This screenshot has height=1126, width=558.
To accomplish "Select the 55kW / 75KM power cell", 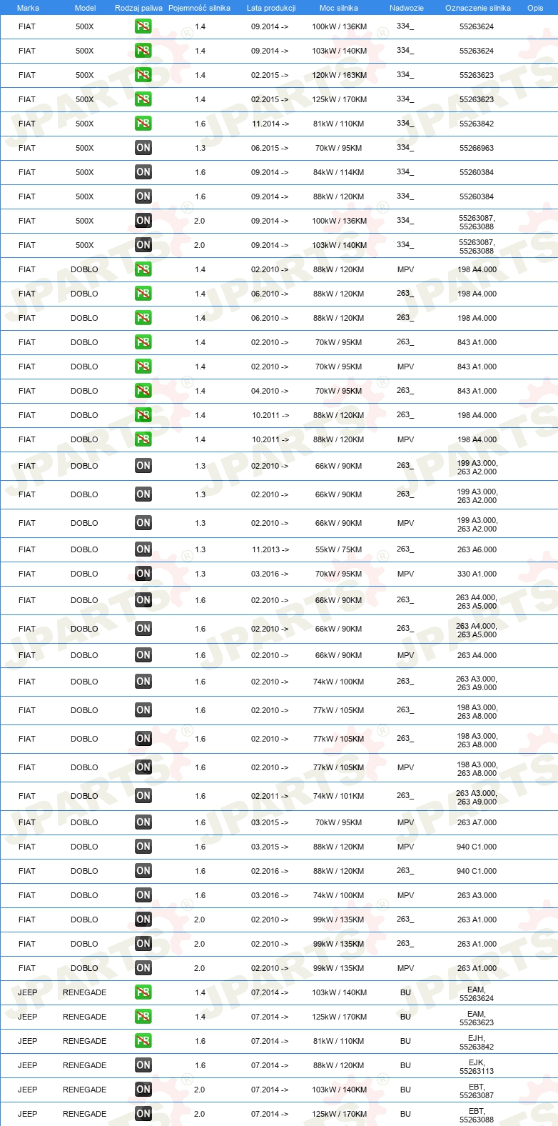I will coord(339,549).
